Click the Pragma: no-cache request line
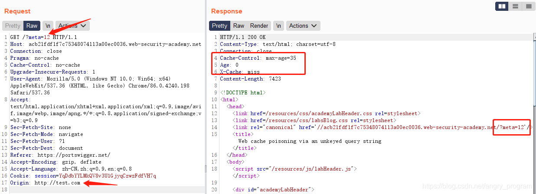 [x=34, y=58]
